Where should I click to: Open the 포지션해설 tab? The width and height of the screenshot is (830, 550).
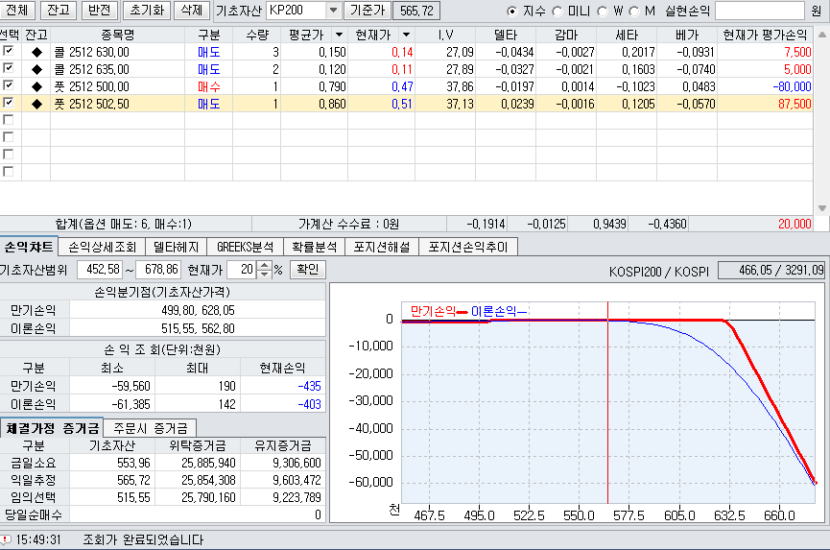tap(382, 248)
